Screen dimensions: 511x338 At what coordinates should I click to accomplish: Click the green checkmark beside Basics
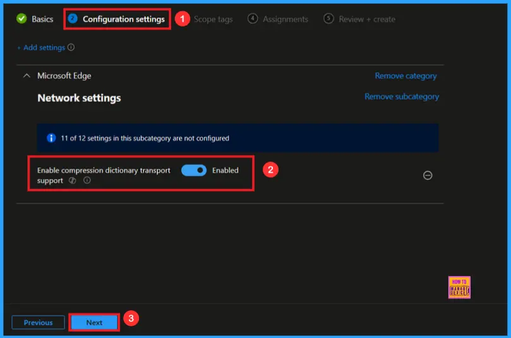[x=21, y=18]
